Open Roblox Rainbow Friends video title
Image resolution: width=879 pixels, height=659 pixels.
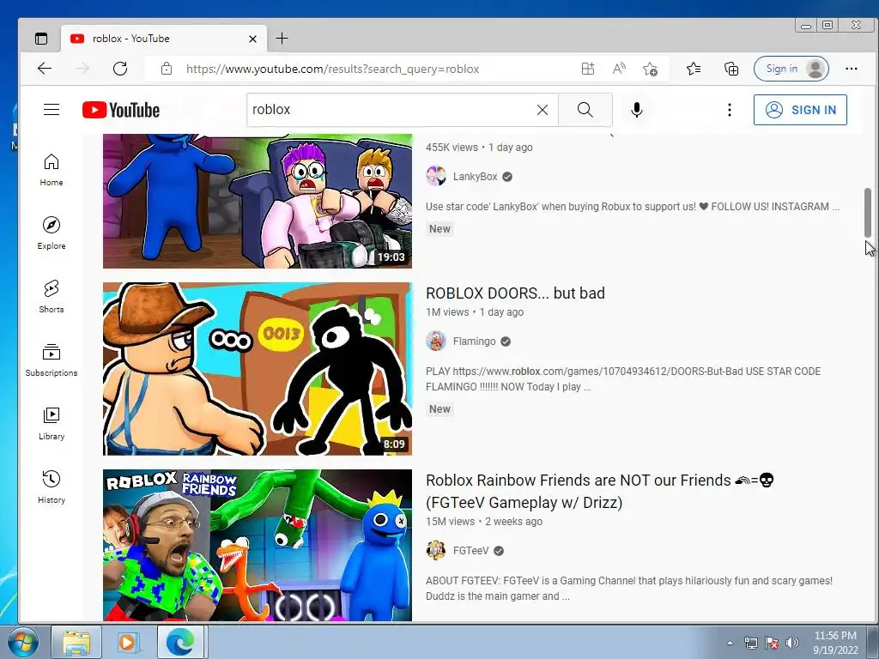coord(600,492)
